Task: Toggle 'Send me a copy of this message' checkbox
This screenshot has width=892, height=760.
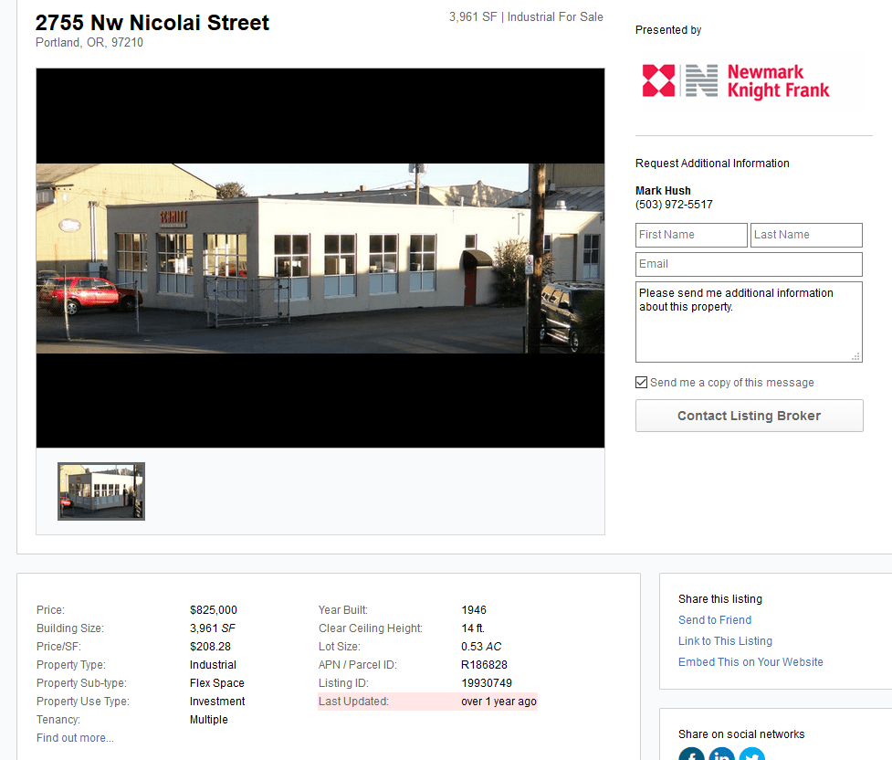Action: point(642,383)
